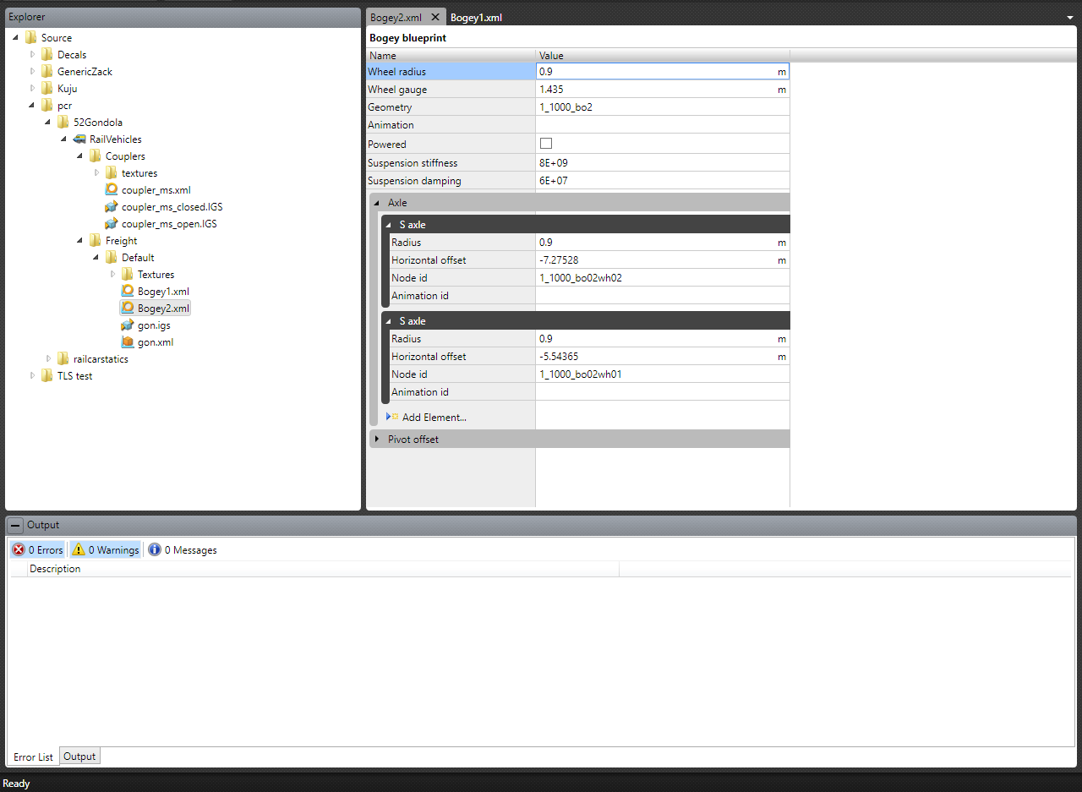
Task: Expand the Kuju tree node
Action: tap(33, 89)
